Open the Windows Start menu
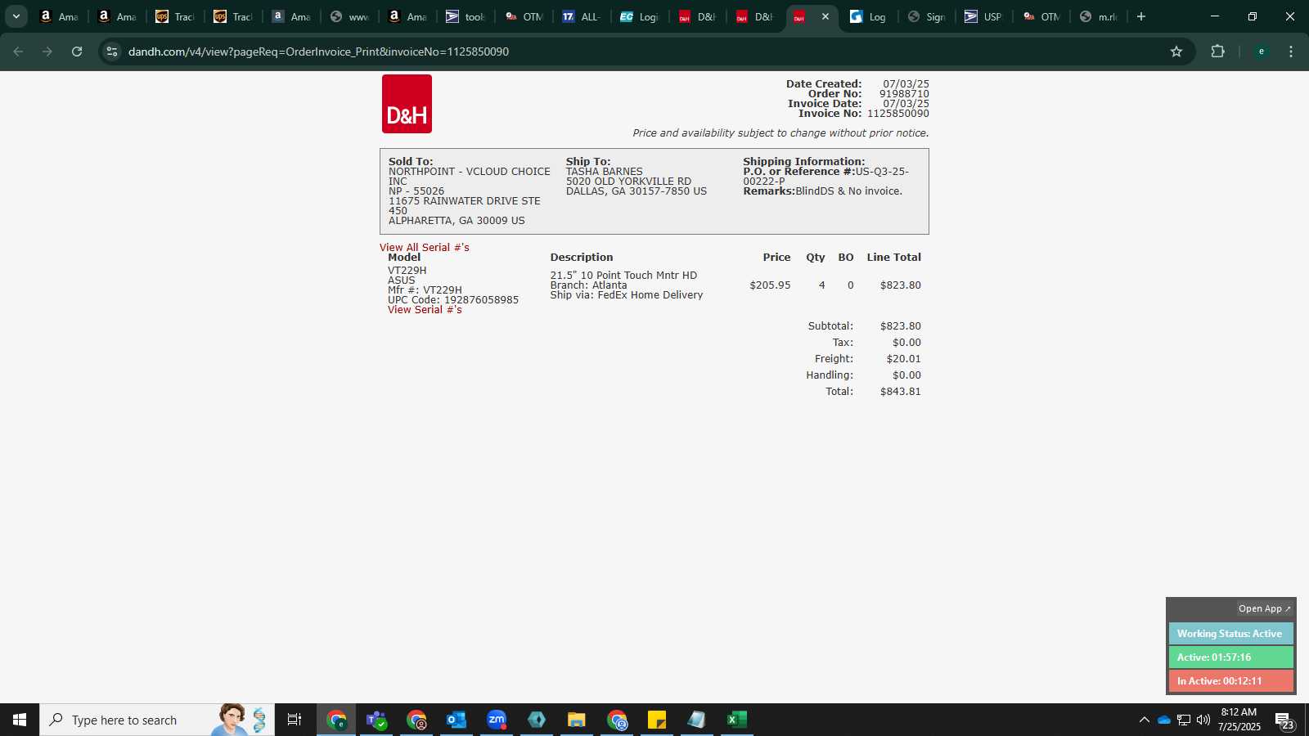1309x736 pixels. [x=20, y=720]
